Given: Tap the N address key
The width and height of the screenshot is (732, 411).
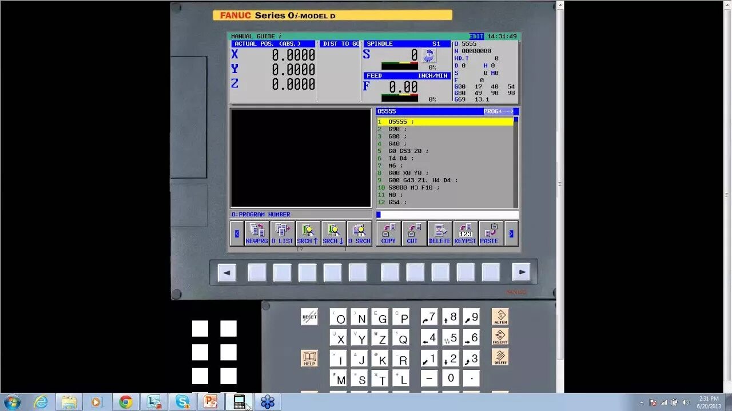Looking at the screenshot, I should tap(360, 317).
